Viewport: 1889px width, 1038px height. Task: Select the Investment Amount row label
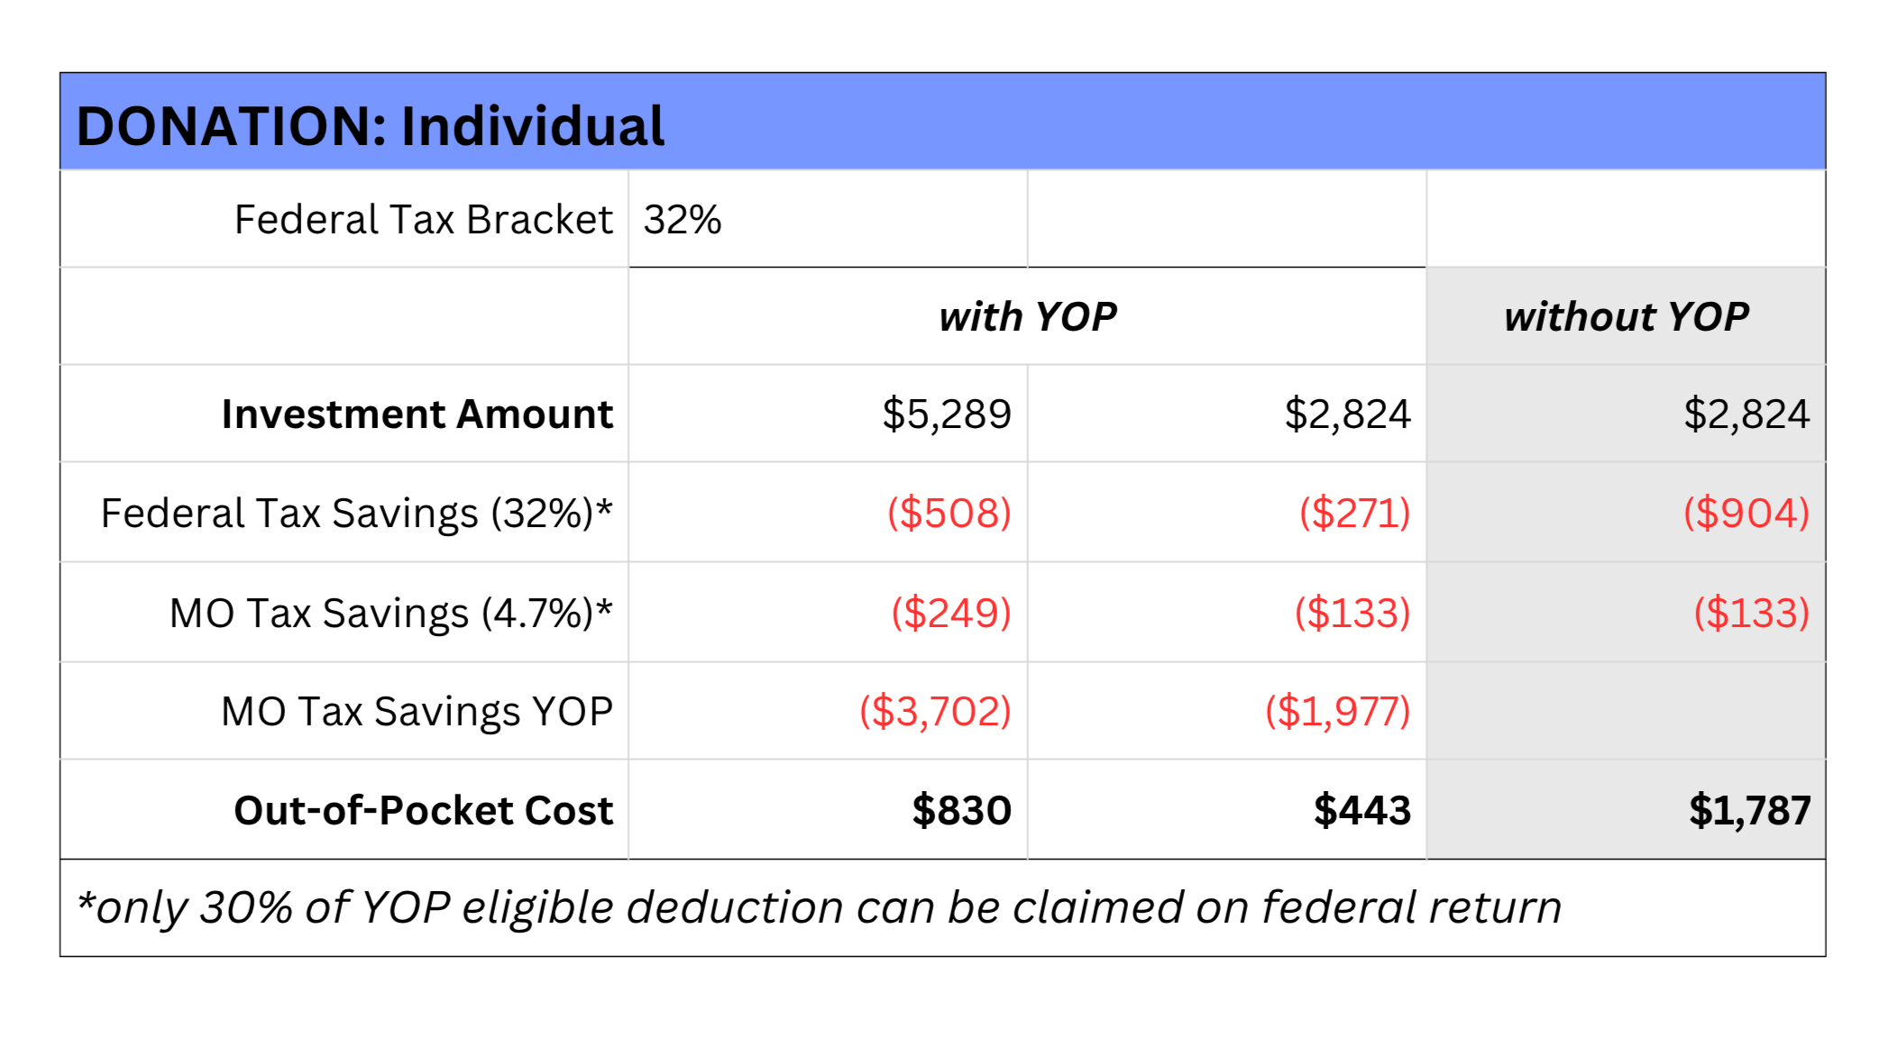tap(417, 414)
